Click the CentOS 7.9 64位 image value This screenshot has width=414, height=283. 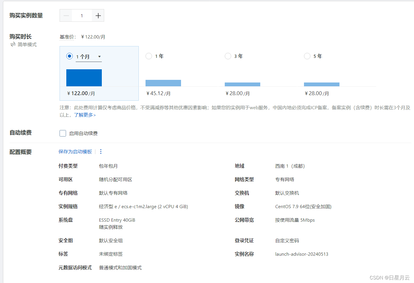(x=303, y=206)
